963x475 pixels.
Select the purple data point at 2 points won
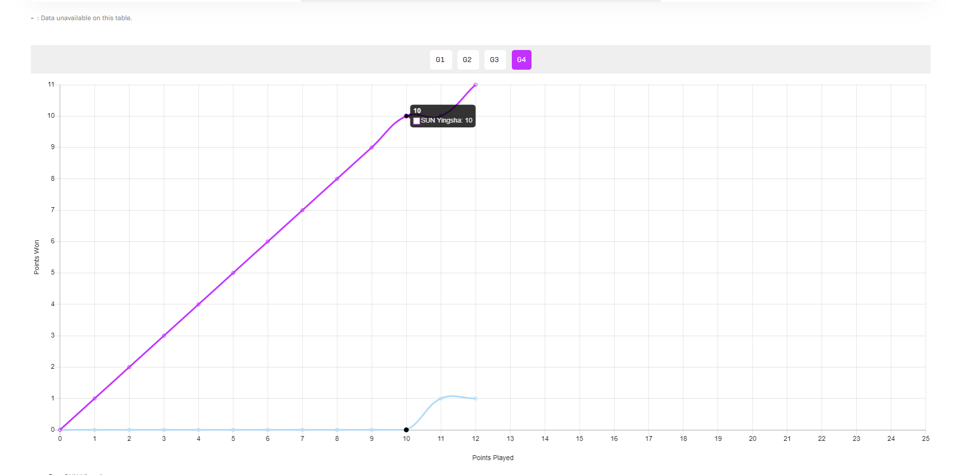tap(129, 367)
